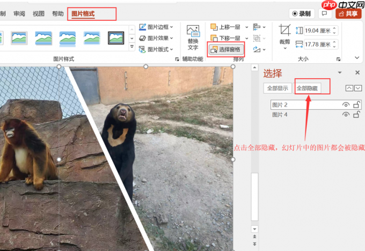The height and width of the screenshot is (251, 365).
Task: Expand the 上移一层 dropdown arrow
Action: (246, 27)
